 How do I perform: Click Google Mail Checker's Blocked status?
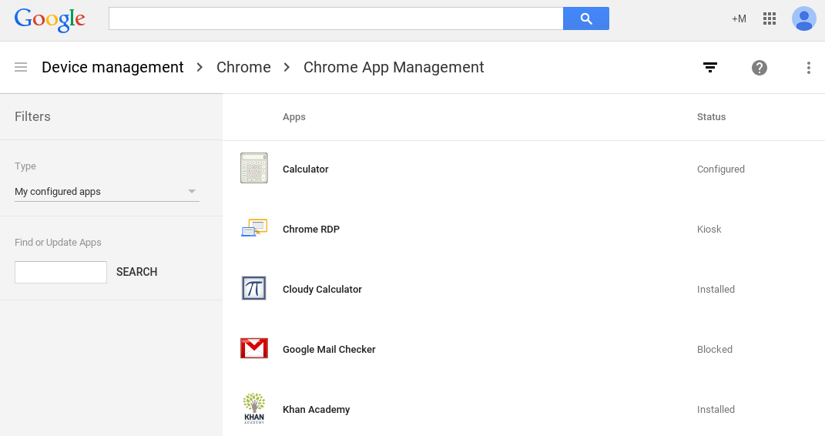pyautogui.click(x=715, y=349)
